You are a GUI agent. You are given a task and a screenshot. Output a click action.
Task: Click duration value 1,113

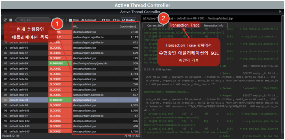point(134,37)
